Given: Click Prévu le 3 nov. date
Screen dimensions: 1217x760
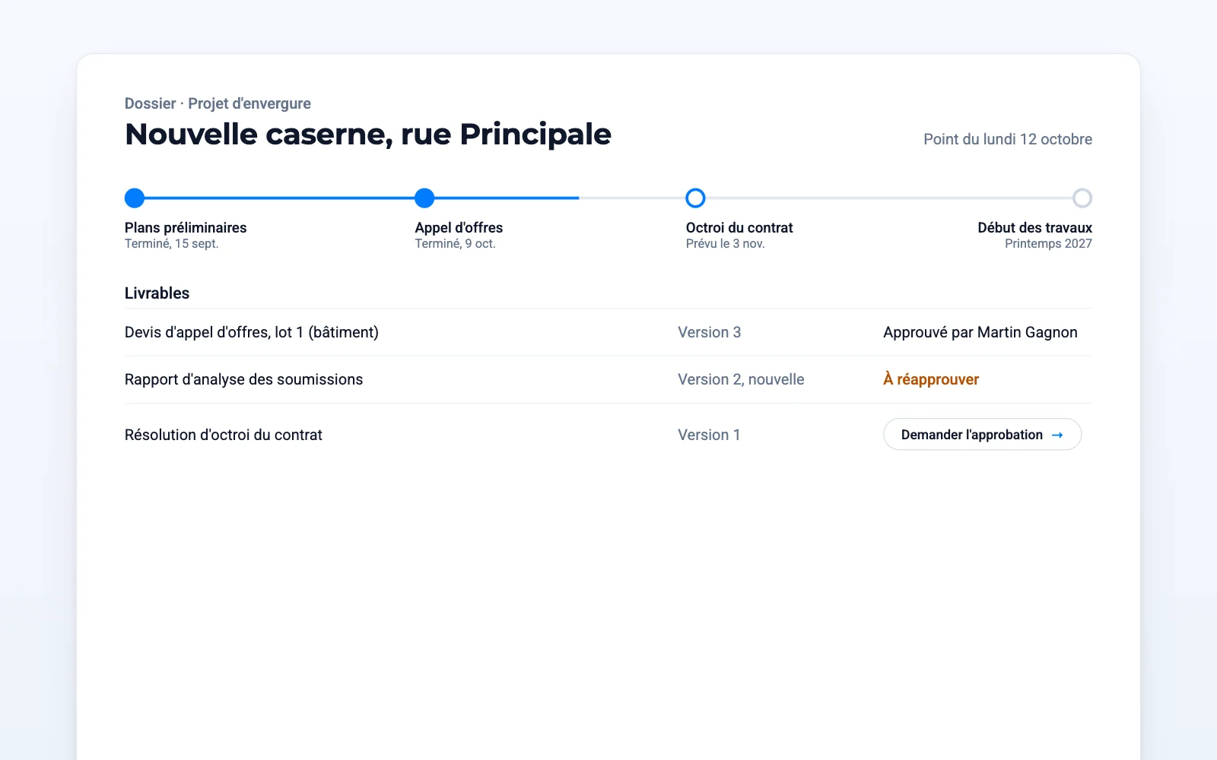Looking at the screenshot, I should (x=725, y=244).
